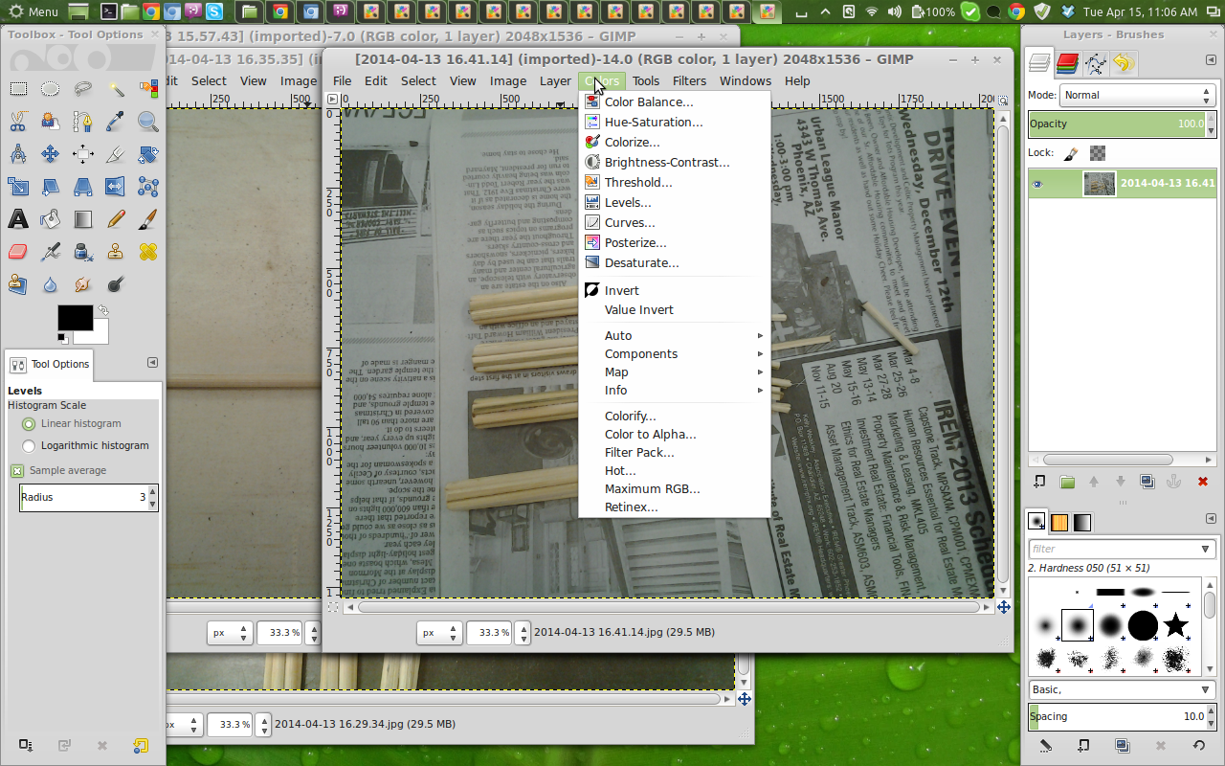Open the px unit dropdown
The image size is (1225, 766).
439,632
